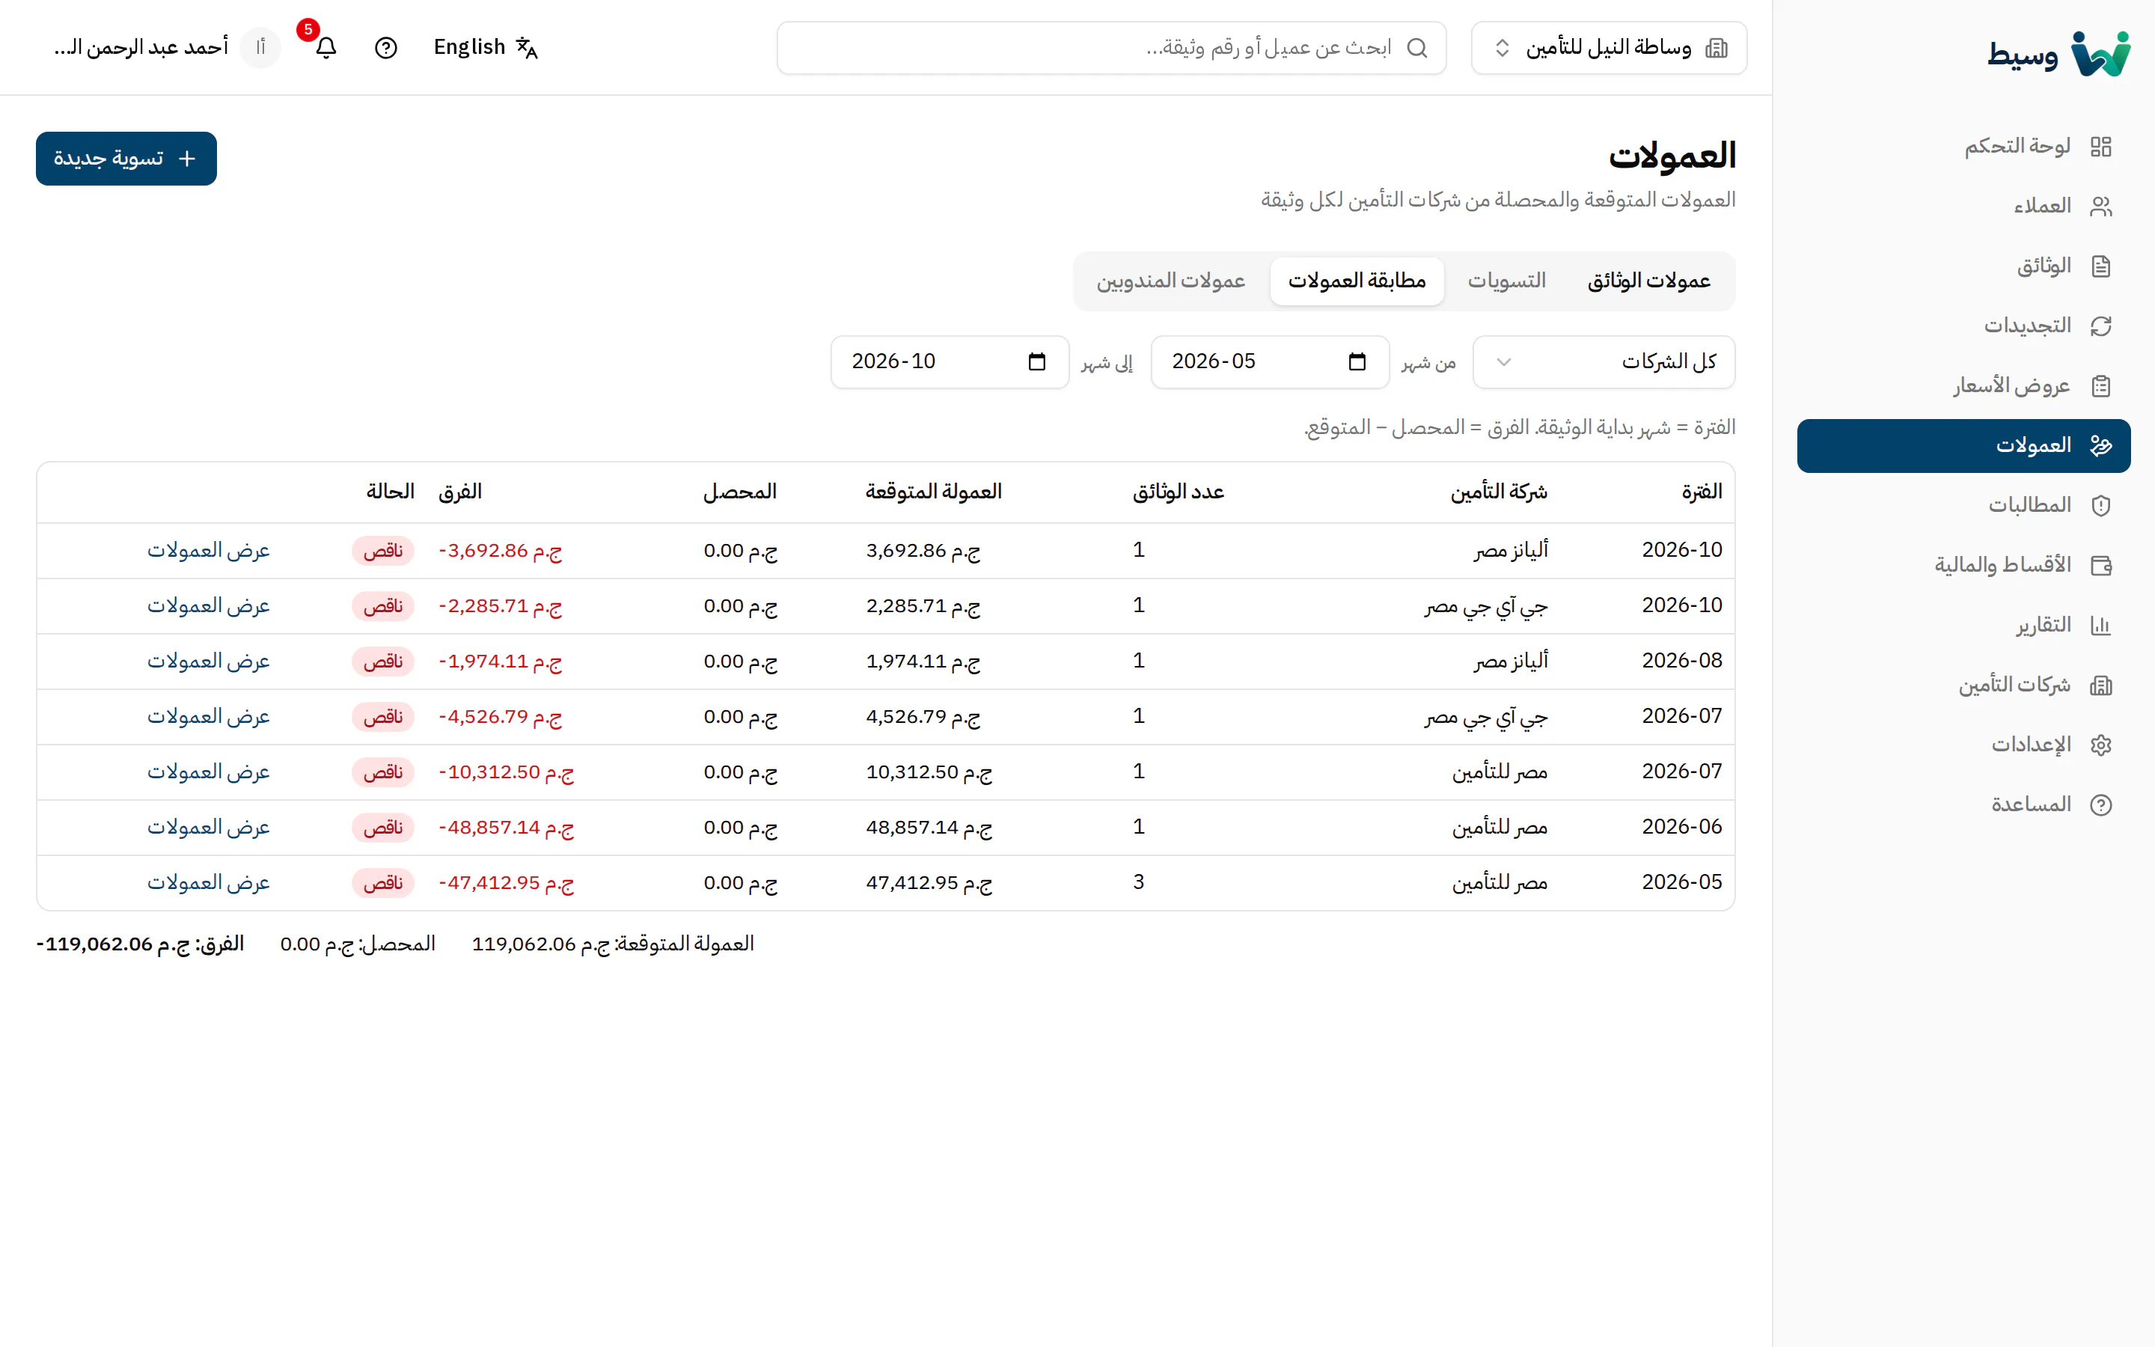This screenshot has height=1347, width=2155.
Task: Click the وسيط logo
Action: point(2058,53)
